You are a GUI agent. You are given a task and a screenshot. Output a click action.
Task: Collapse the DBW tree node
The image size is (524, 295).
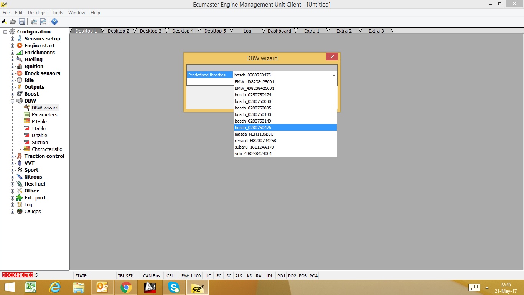13,101
